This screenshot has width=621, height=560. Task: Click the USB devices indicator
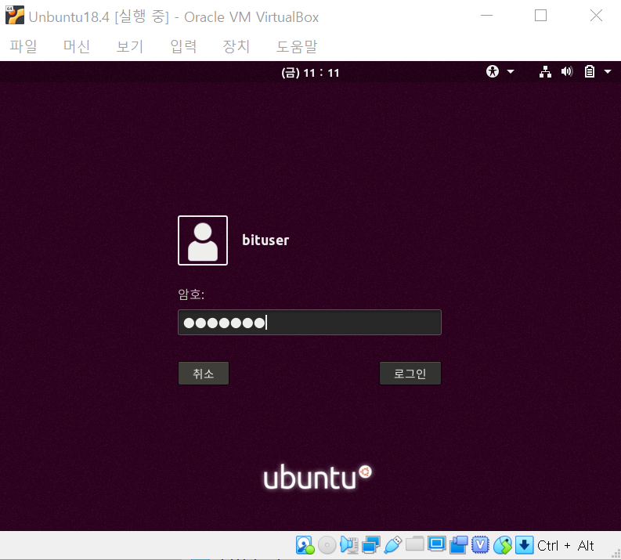coord(393,545)
